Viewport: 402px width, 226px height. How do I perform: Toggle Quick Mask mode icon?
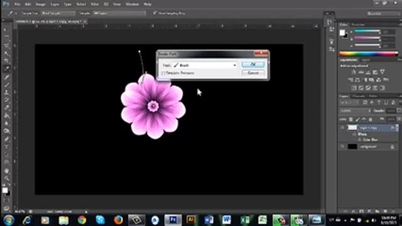(6, 200)
